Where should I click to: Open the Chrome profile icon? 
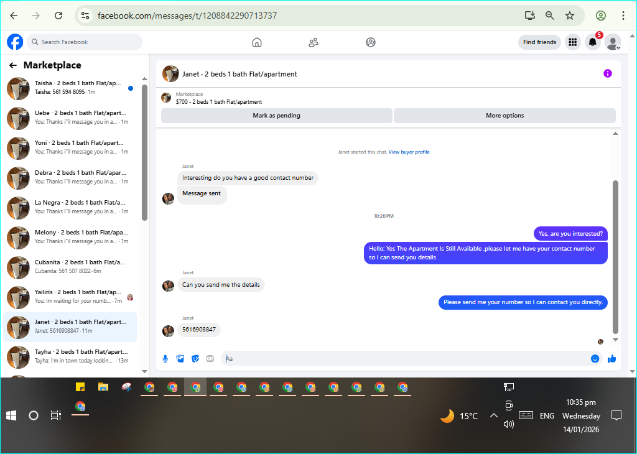[x=601, y=16]
